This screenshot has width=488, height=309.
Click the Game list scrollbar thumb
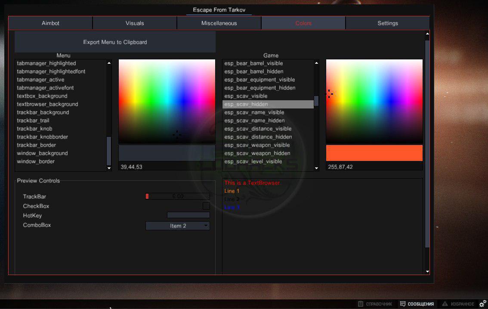pyautogui.click(x=317, y=101)
